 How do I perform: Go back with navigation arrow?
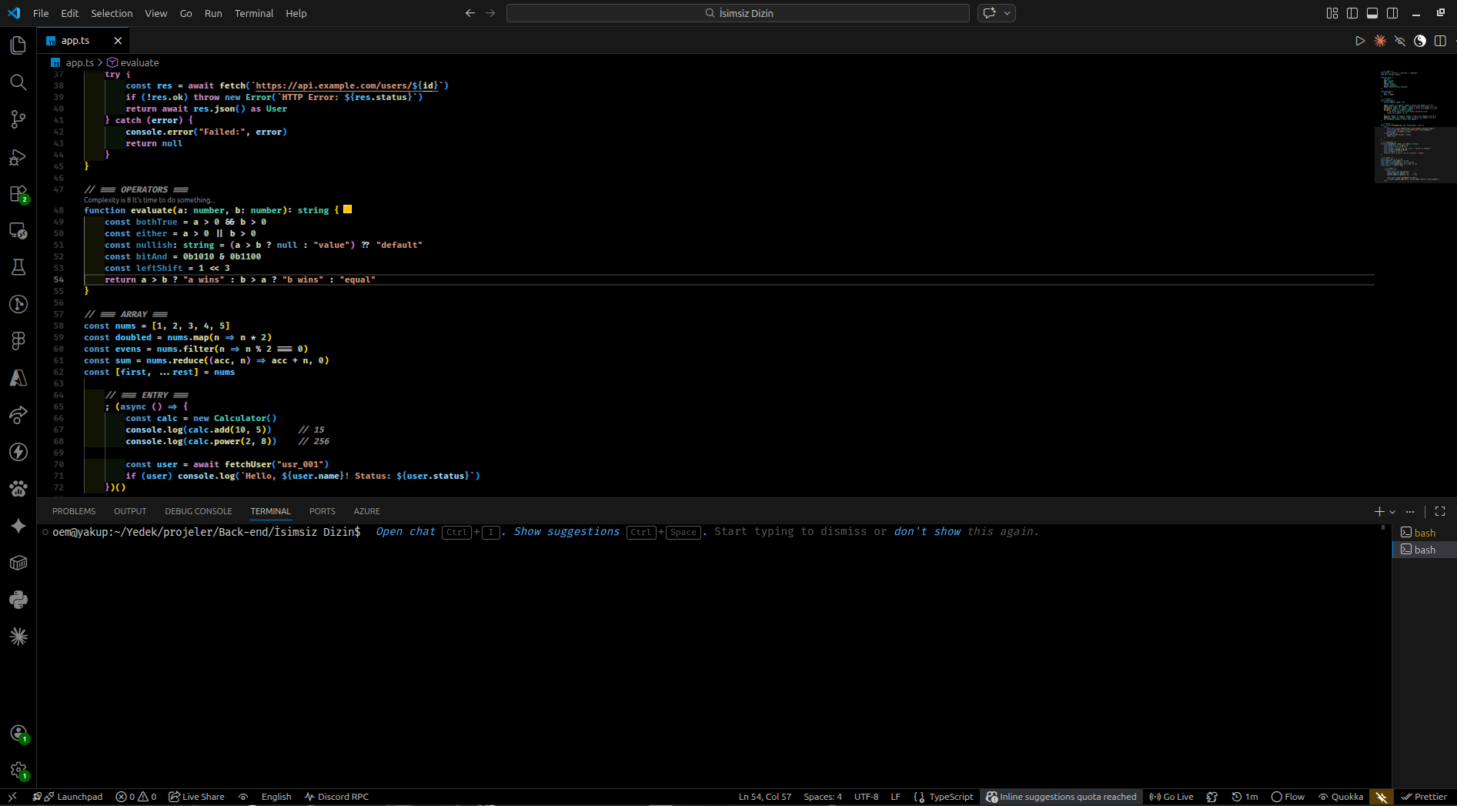click(470, 13)
